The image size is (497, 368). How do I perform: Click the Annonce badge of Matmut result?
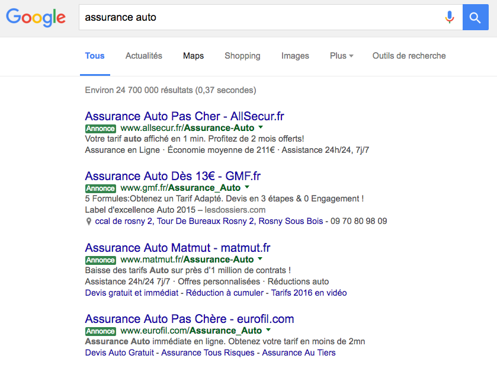(101, 260)
